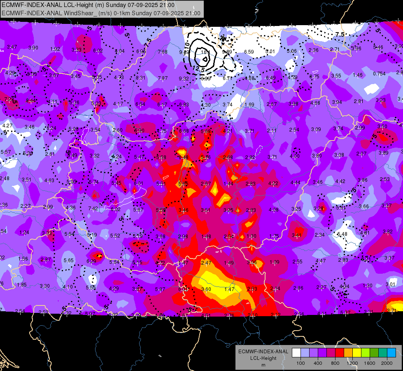Viewport: 403px width, 371px height.
Task: Click the grid value 1.24
Action: (x=24, y=232)
